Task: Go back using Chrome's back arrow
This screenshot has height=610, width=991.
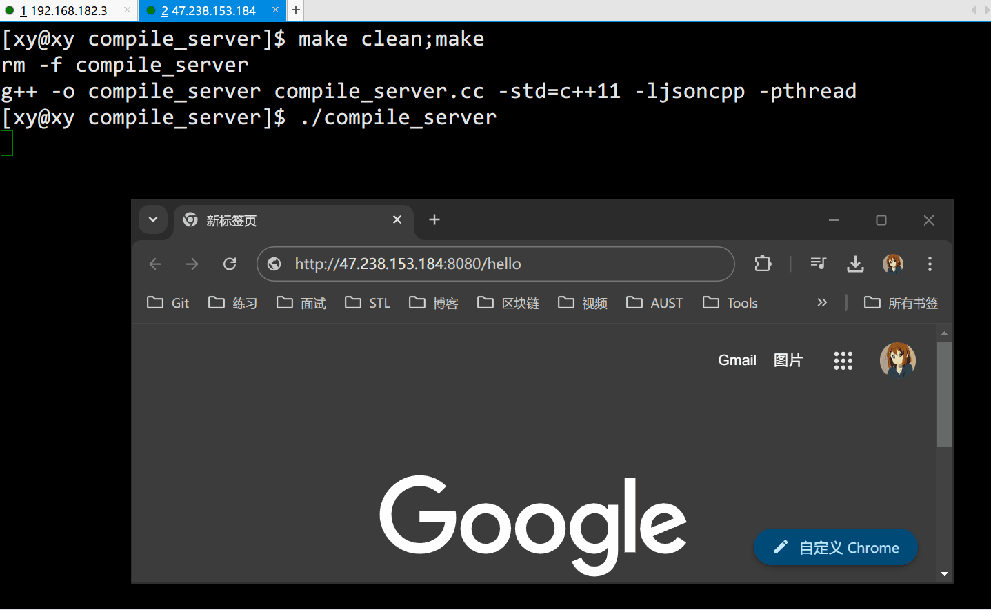Action: (154, 264)
